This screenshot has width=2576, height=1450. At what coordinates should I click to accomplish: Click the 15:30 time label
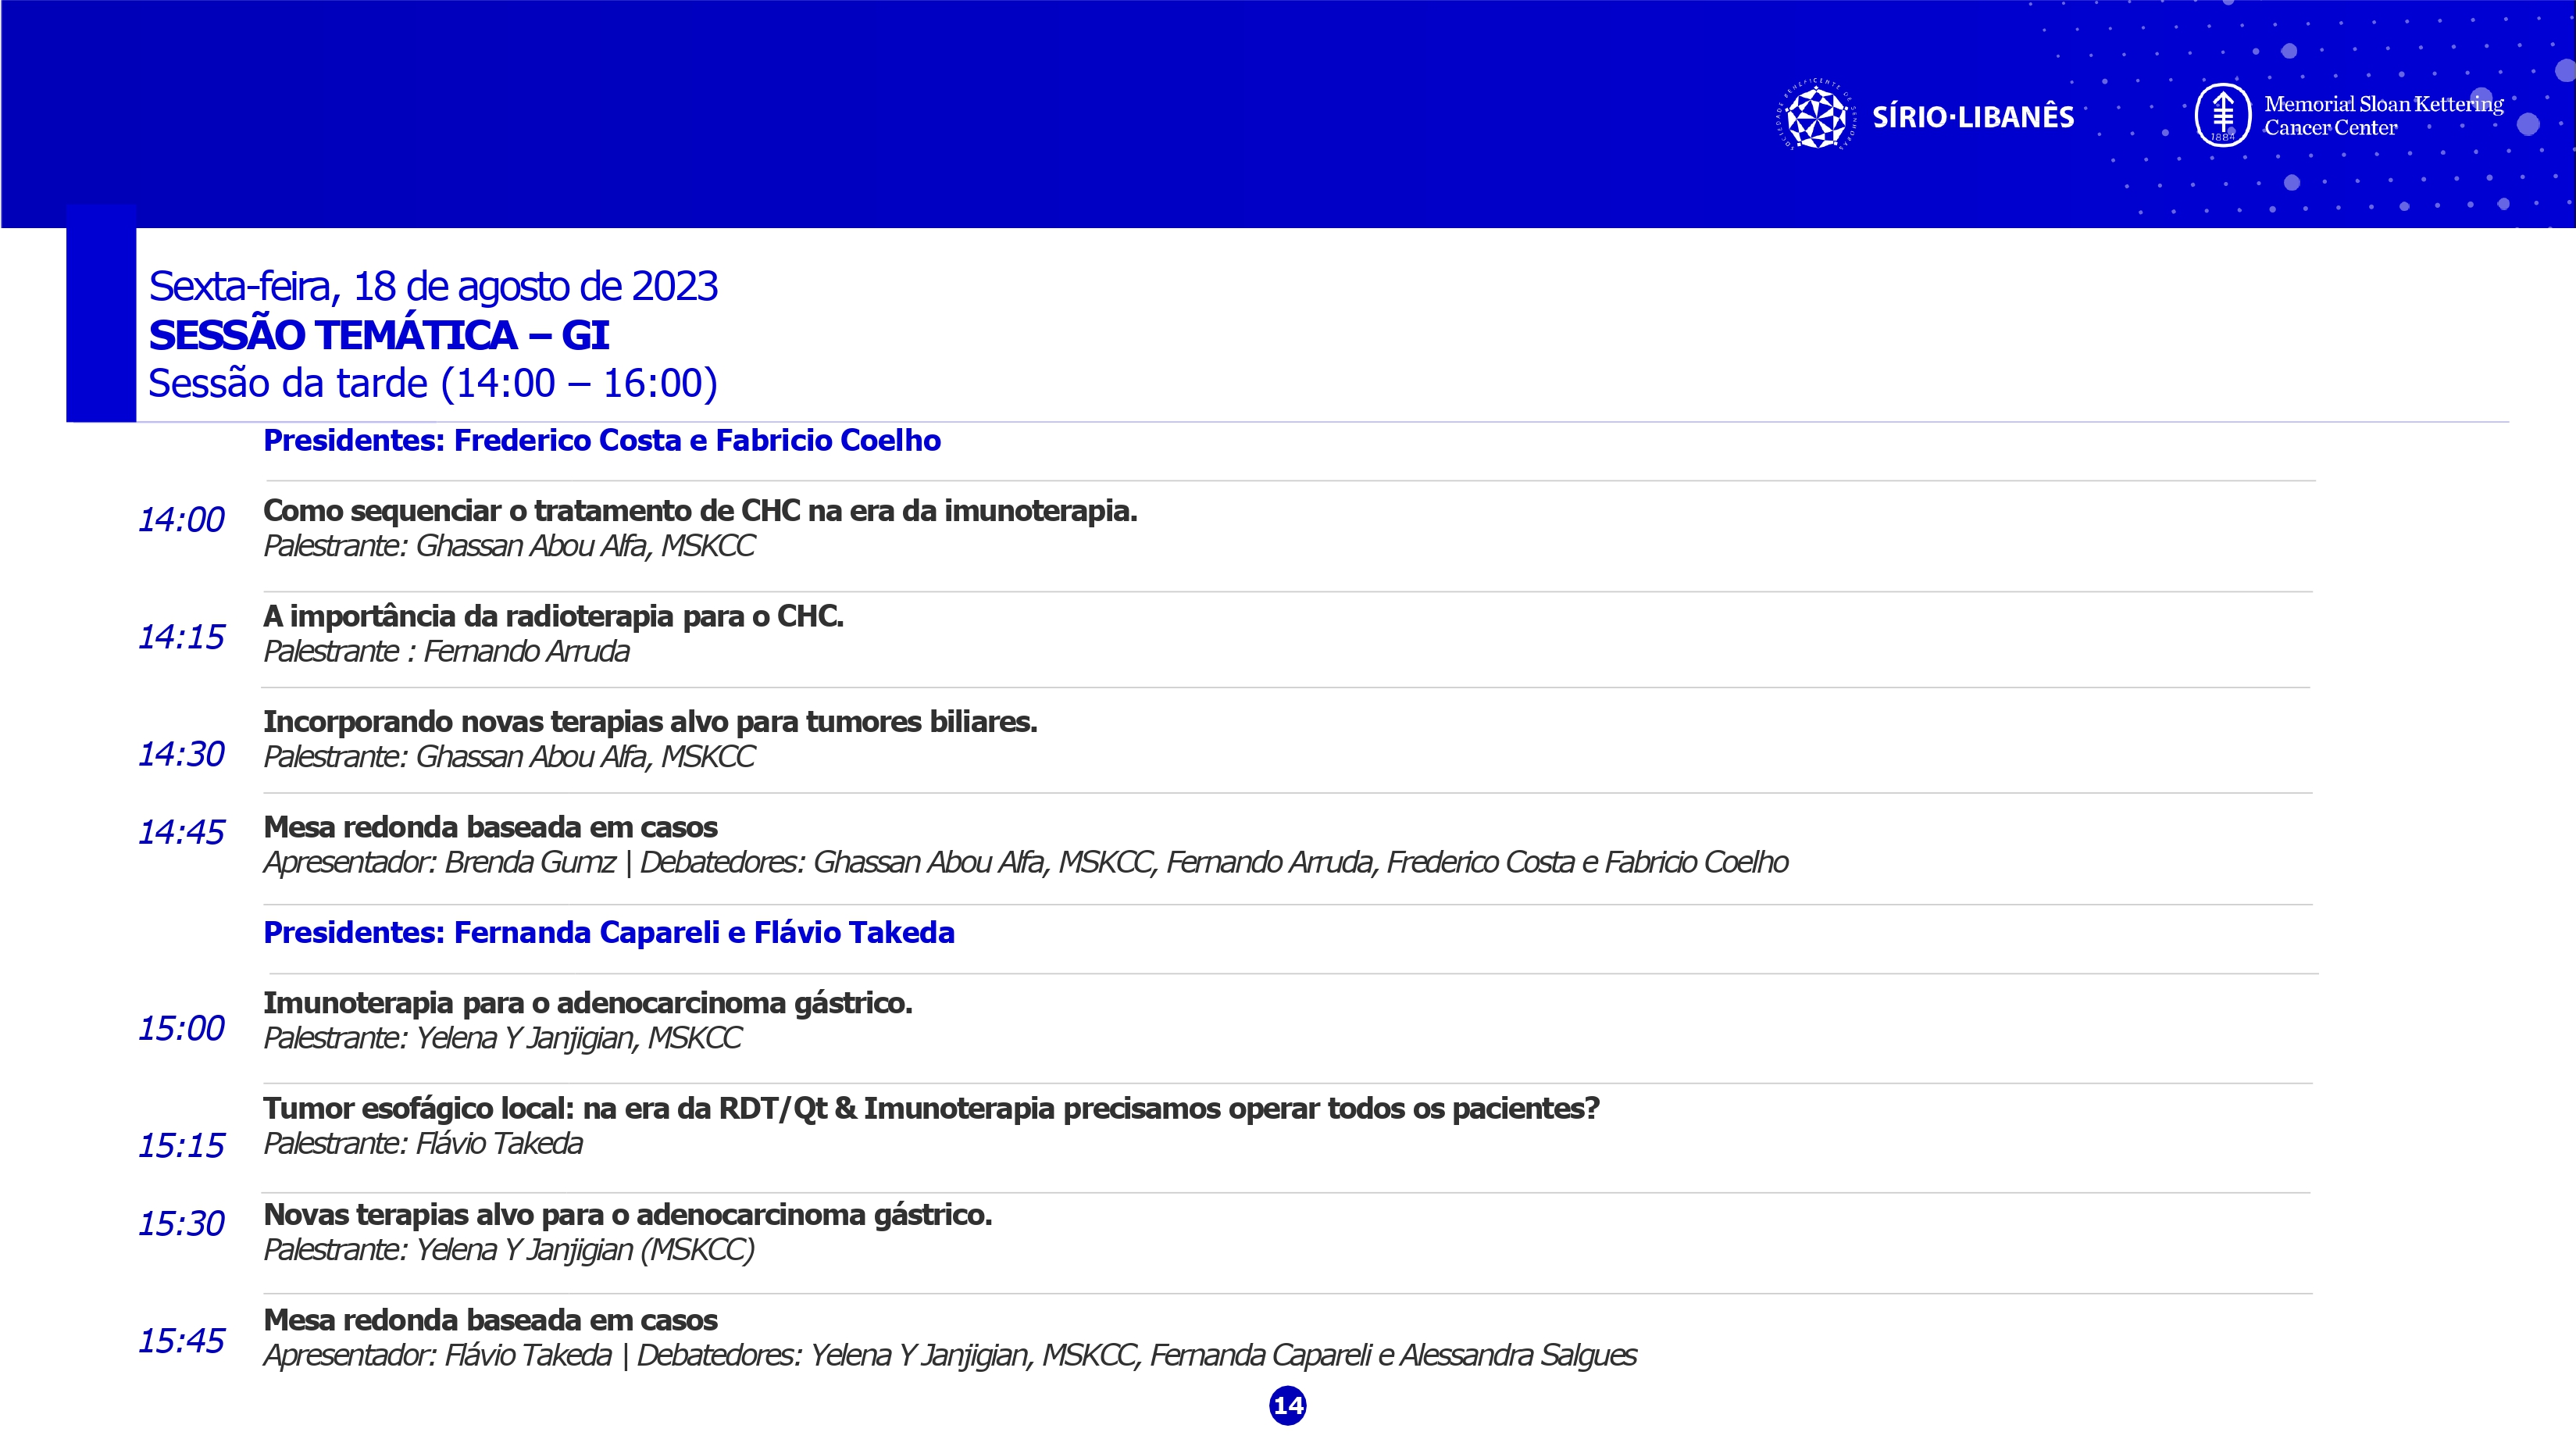(181, 1223)
